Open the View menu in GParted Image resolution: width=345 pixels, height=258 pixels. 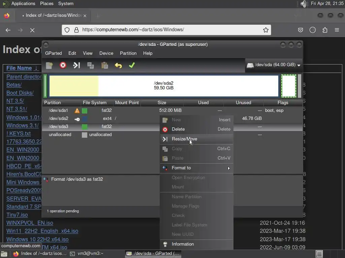pyautogui.click(x=88, y=53)
